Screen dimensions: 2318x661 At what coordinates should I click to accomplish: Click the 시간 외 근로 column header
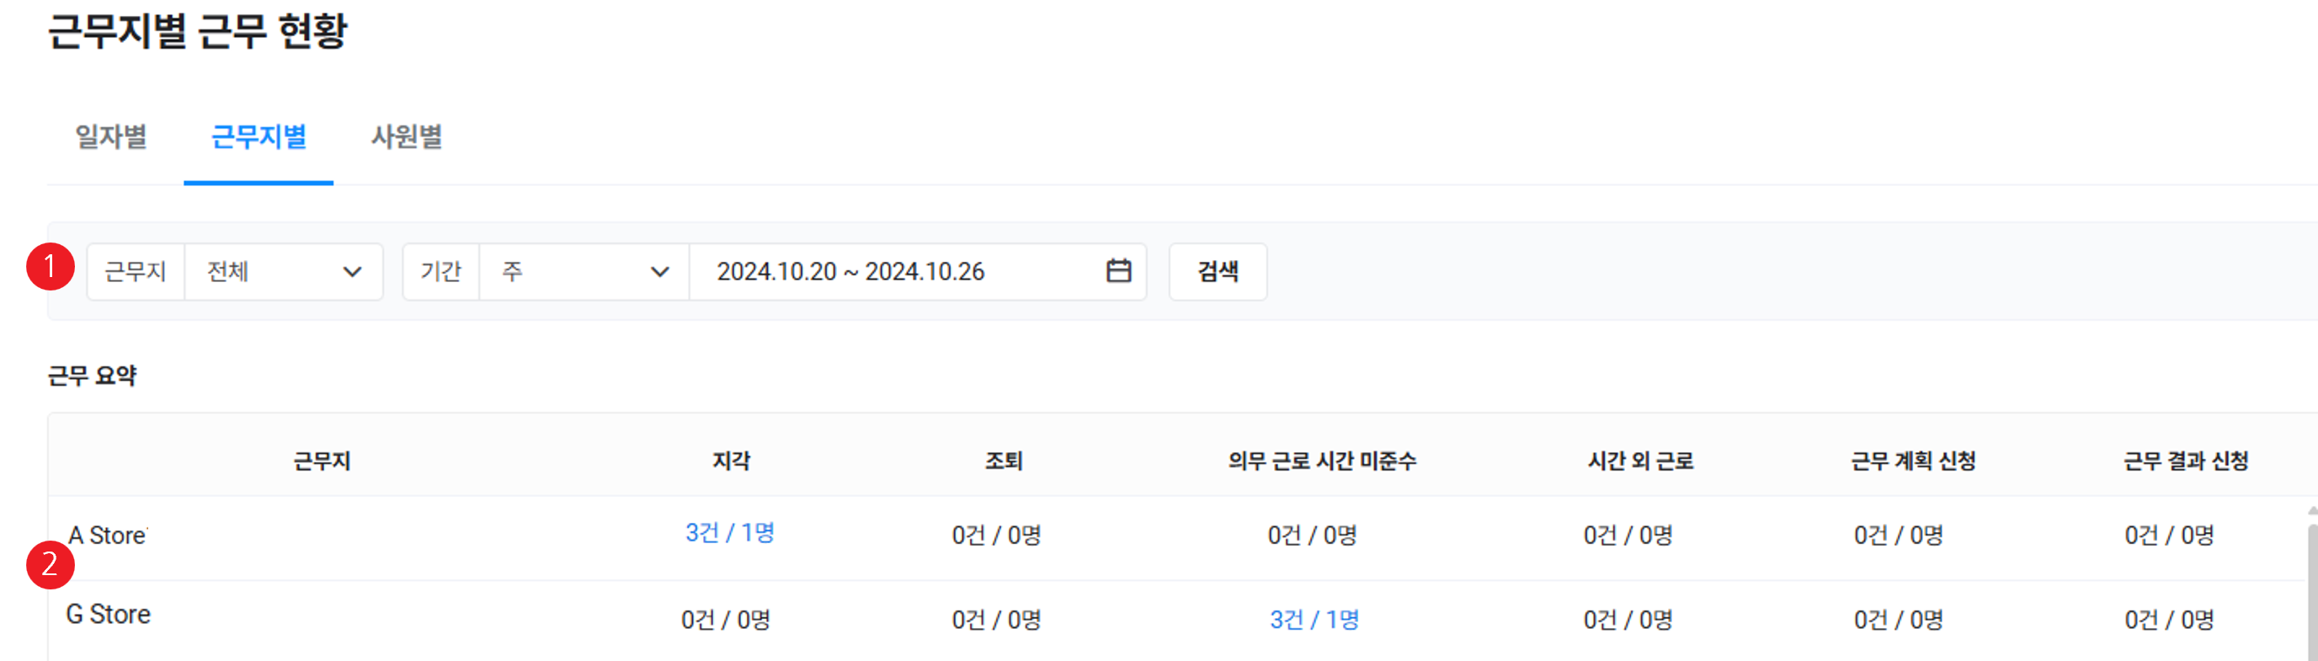pyautogui.click(x=1640, y=461)
